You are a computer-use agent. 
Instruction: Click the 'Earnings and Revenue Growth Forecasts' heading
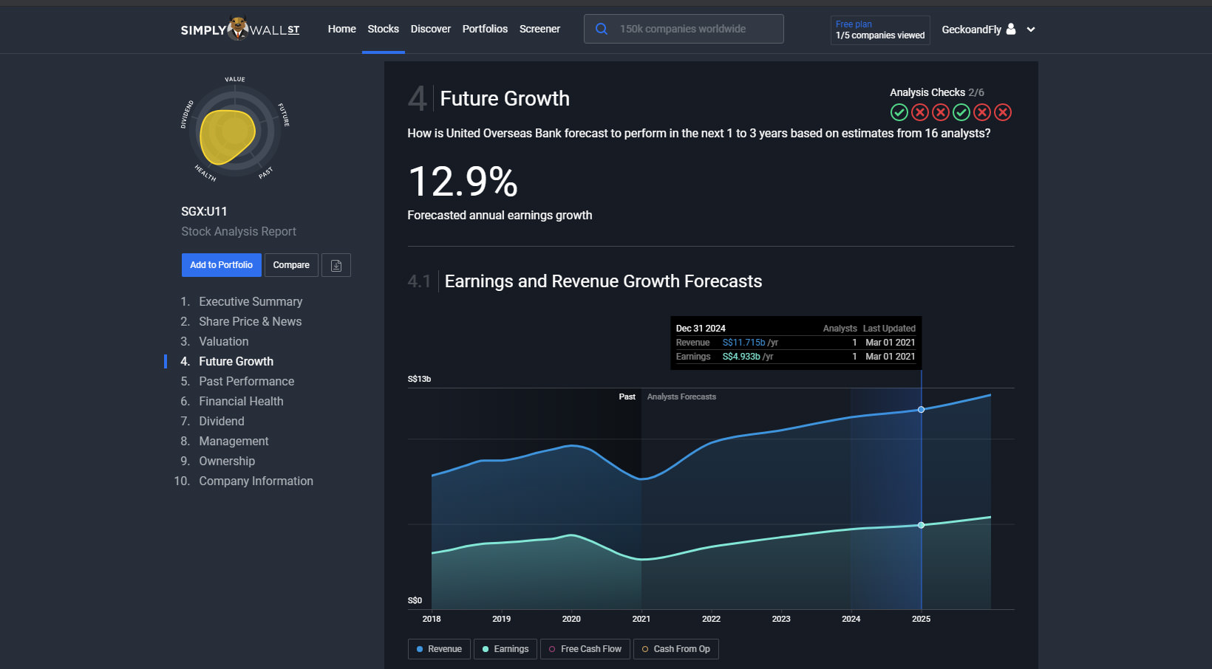pyautogui.click(x=603, y=281)
